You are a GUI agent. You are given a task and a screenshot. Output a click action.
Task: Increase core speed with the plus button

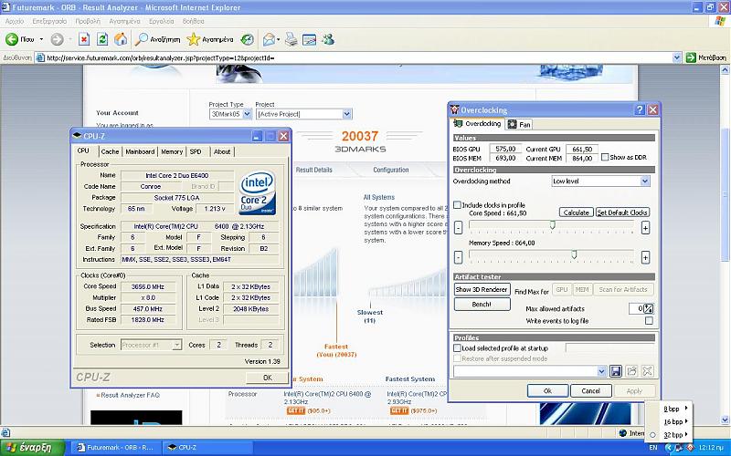click(x=645, y=227)
